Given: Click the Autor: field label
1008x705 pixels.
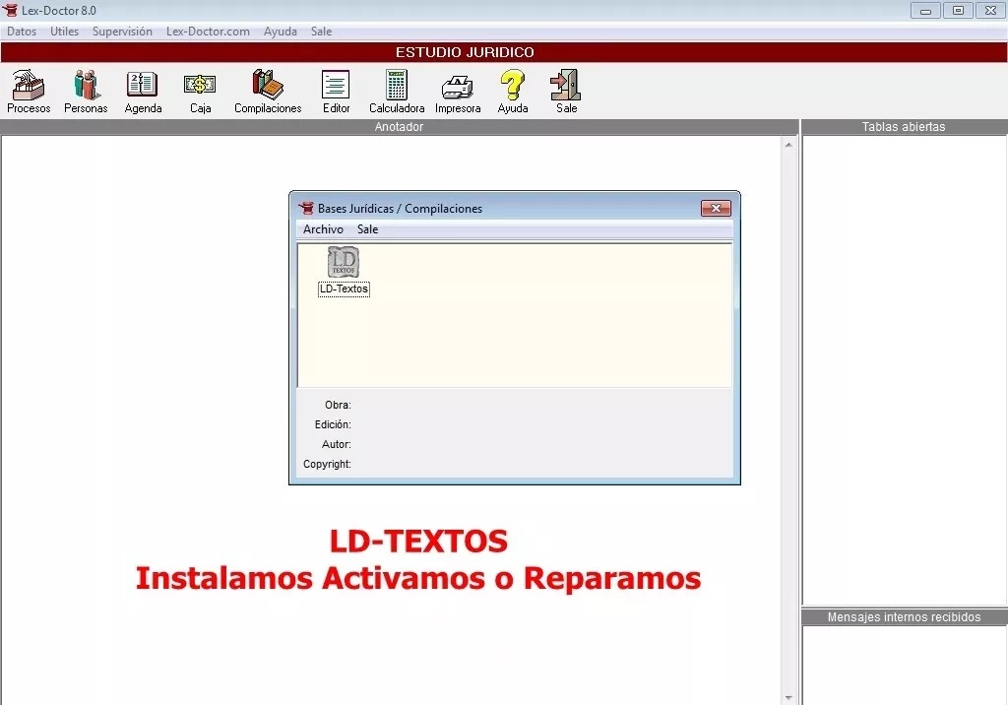Looking at the screenshot, I should pyautogui.click(x=337, y=444).
